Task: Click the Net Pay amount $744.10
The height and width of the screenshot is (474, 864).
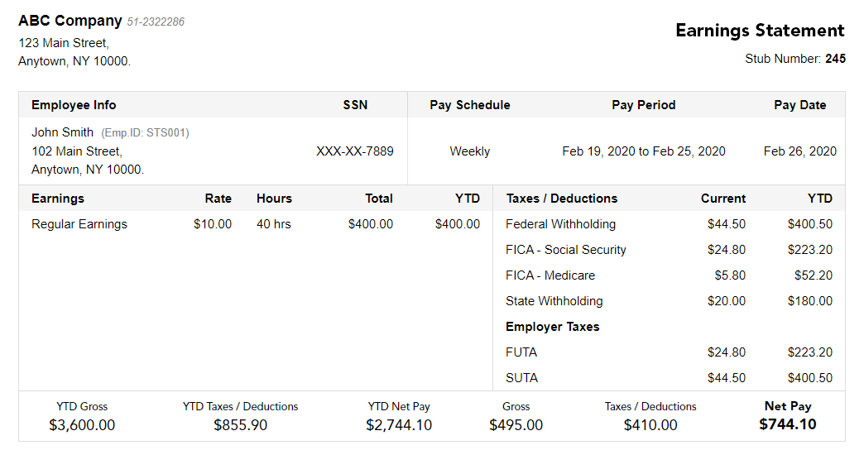Action: pos(788,424)
